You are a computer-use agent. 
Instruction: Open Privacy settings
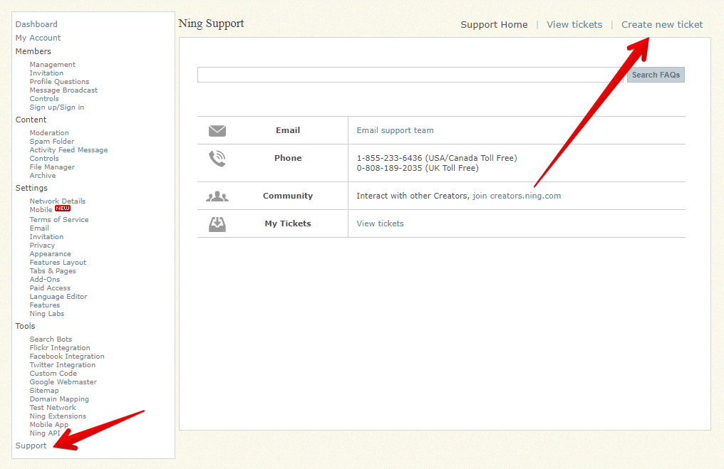[x=43, y=246]
